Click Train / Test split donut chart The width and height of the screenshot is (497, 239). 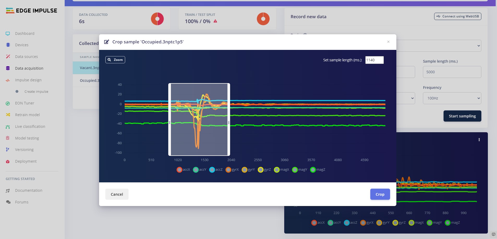263,19
